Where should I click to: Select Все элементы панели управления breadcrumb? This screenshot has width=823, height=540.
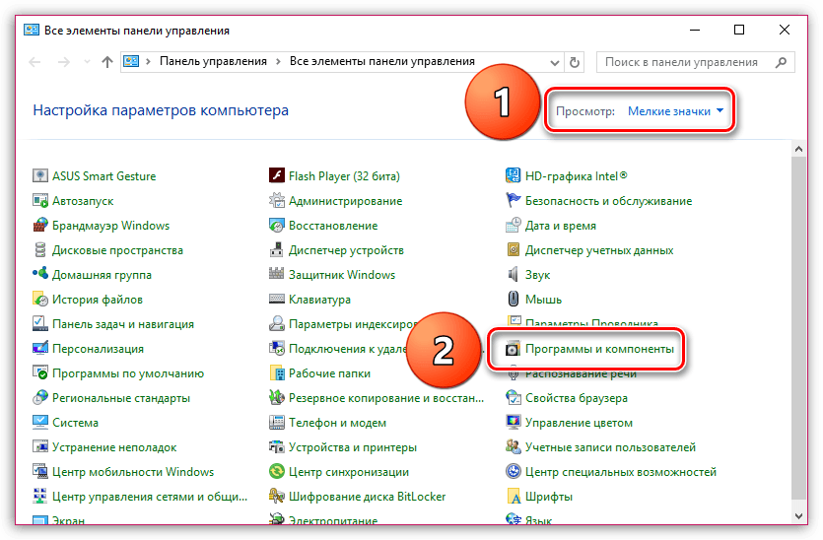(x=381, y=61)
